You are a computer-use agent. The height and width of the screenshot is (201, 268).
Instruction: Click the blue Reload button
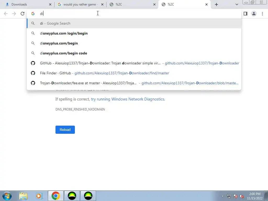65,130
